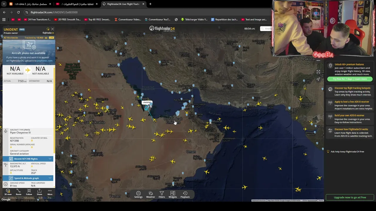Click the aircraft type airplane icon

[6, 131]
